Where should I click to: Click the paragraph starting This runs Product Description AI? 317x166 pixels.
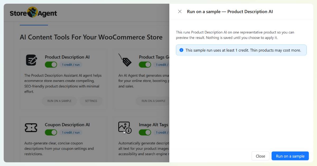coord(235,35)
